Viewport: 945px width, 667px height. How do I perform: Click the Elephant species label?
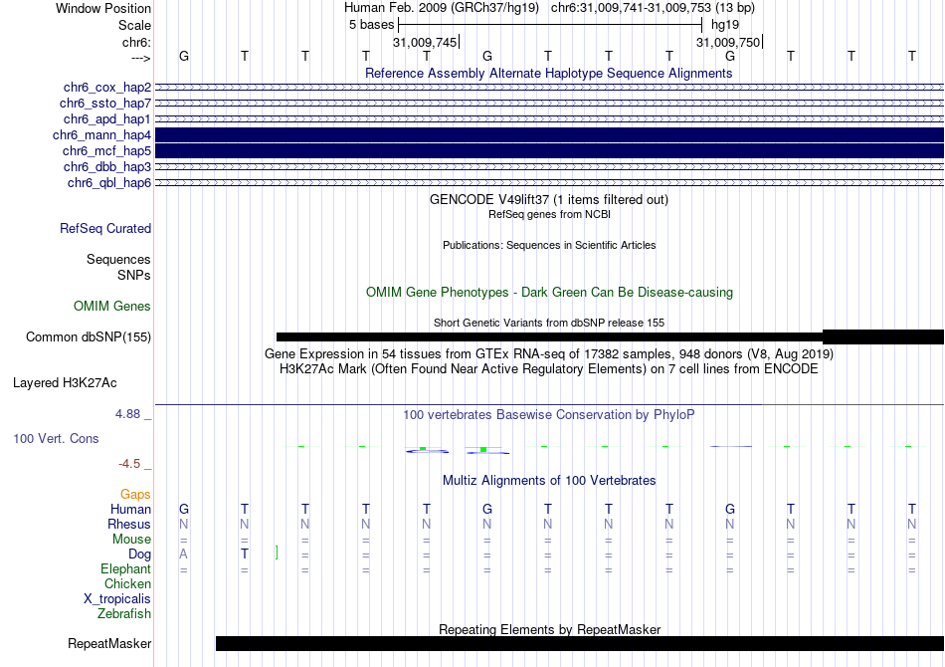(126, 568)
